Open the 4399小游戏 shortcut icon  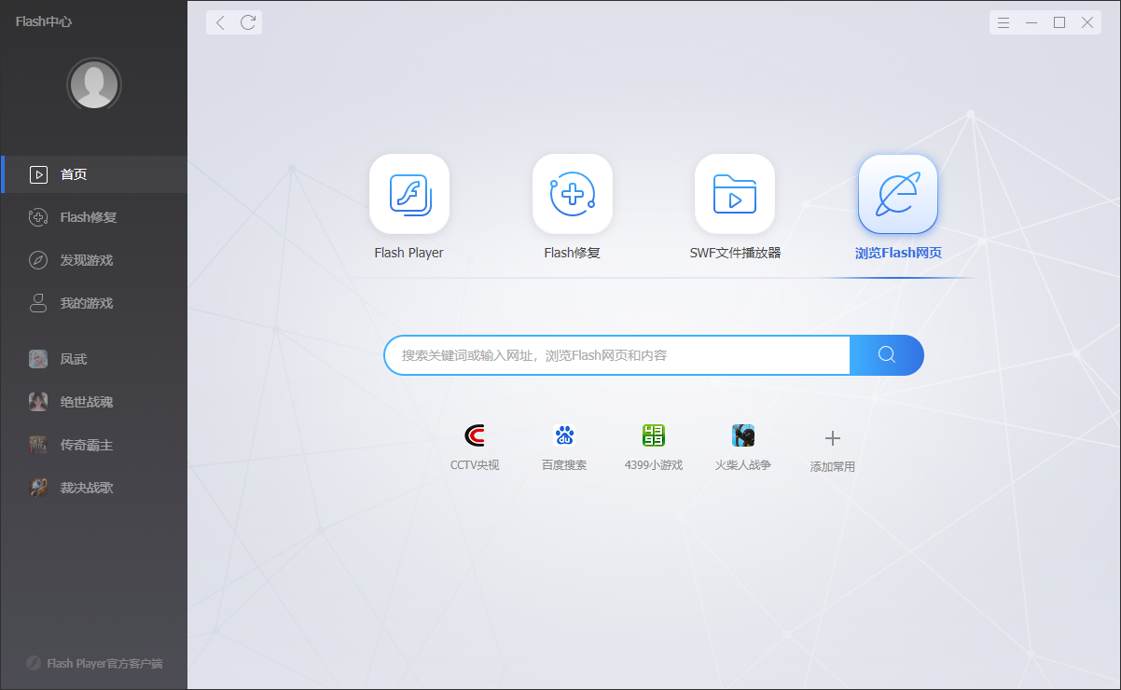pos(654,435)
